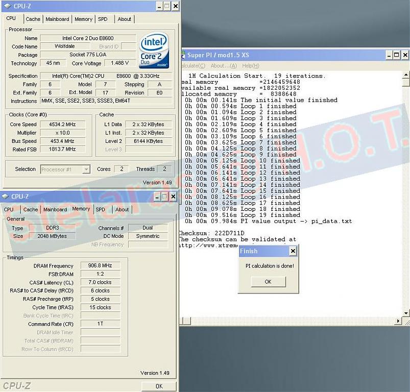Click the Instructions field listing MMX, SSE
The width and height of the screenshot is (410, 392).
click(x=106, y=101)
